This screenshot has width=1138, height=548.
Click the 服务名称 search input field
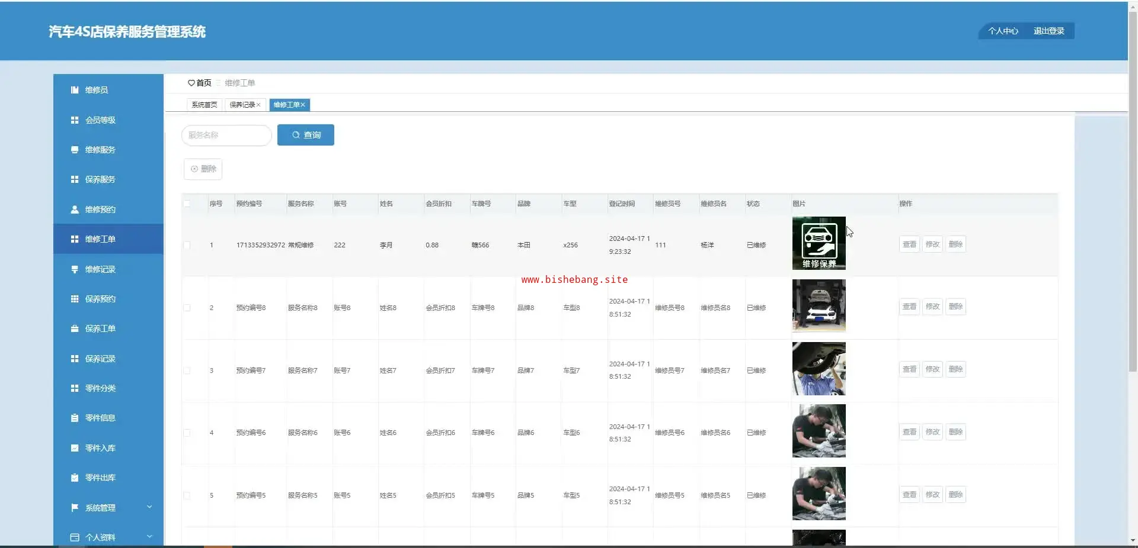226,135
